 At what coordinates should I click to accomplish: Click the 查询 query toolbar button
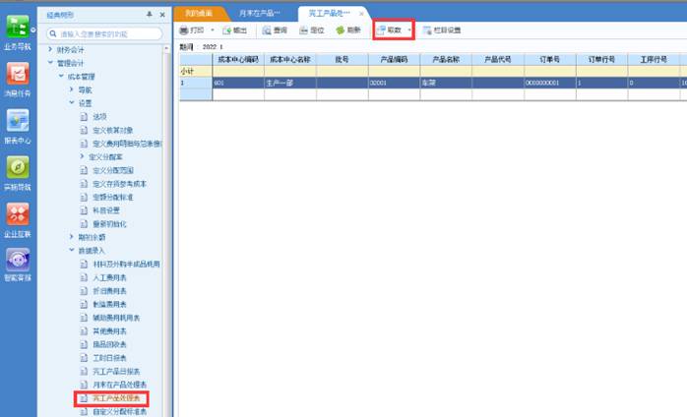tap(275, 30)
